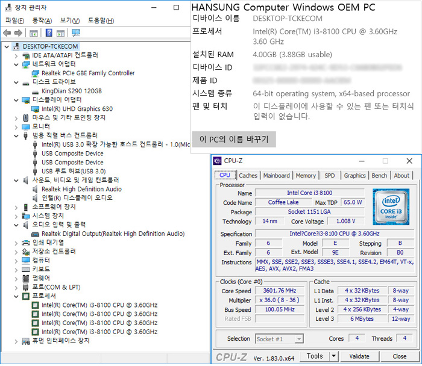Switch to the Graphics tab in CPU-Z
This screenshot has width=422, height=366.
(x=354, y=176)
